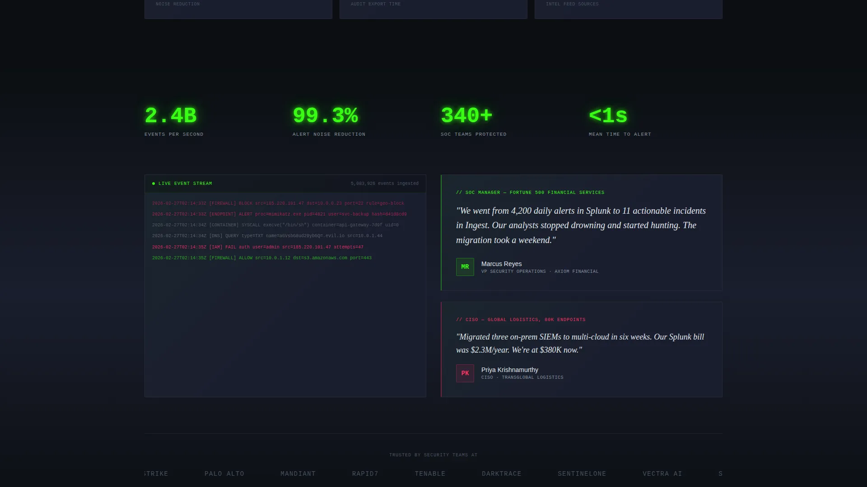Click the 'SOC MANAGER — FORTUNE 500' testimonial tag
This screenshot has height=487, width=867.
[x=530, y=193]
